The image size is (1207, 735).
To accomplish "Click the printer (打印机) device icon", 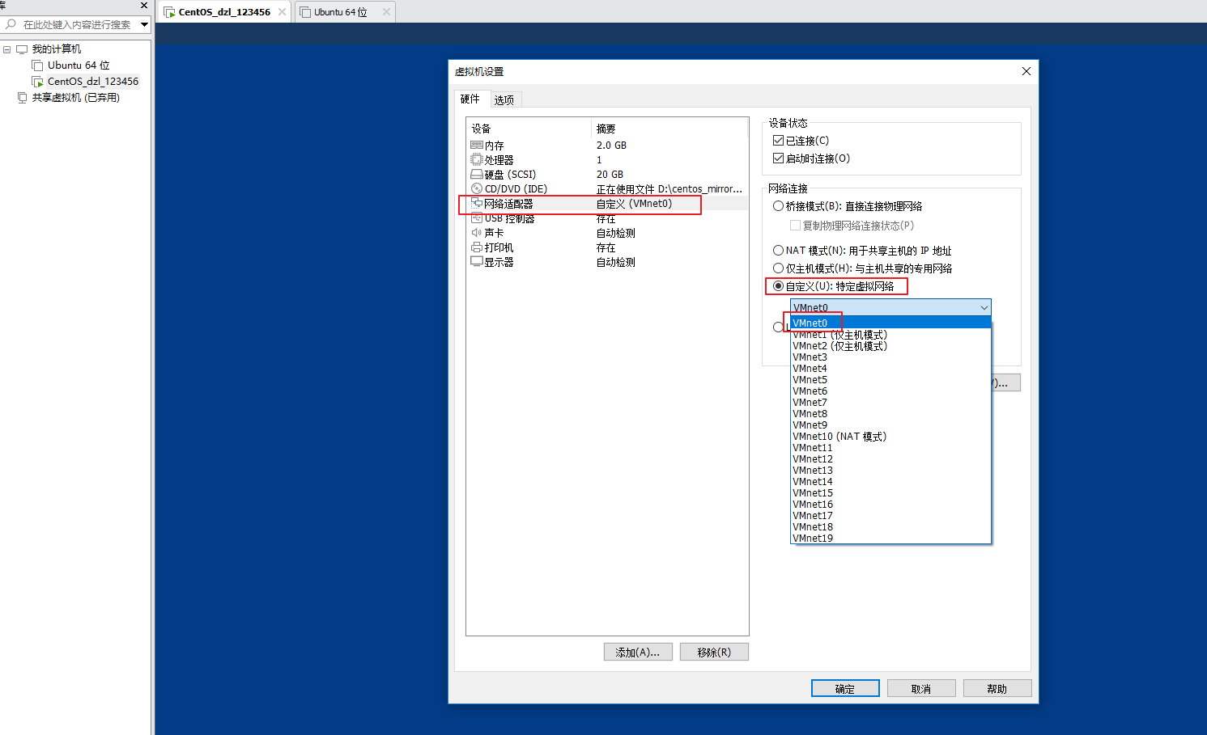I will click(x=477, y=247).
